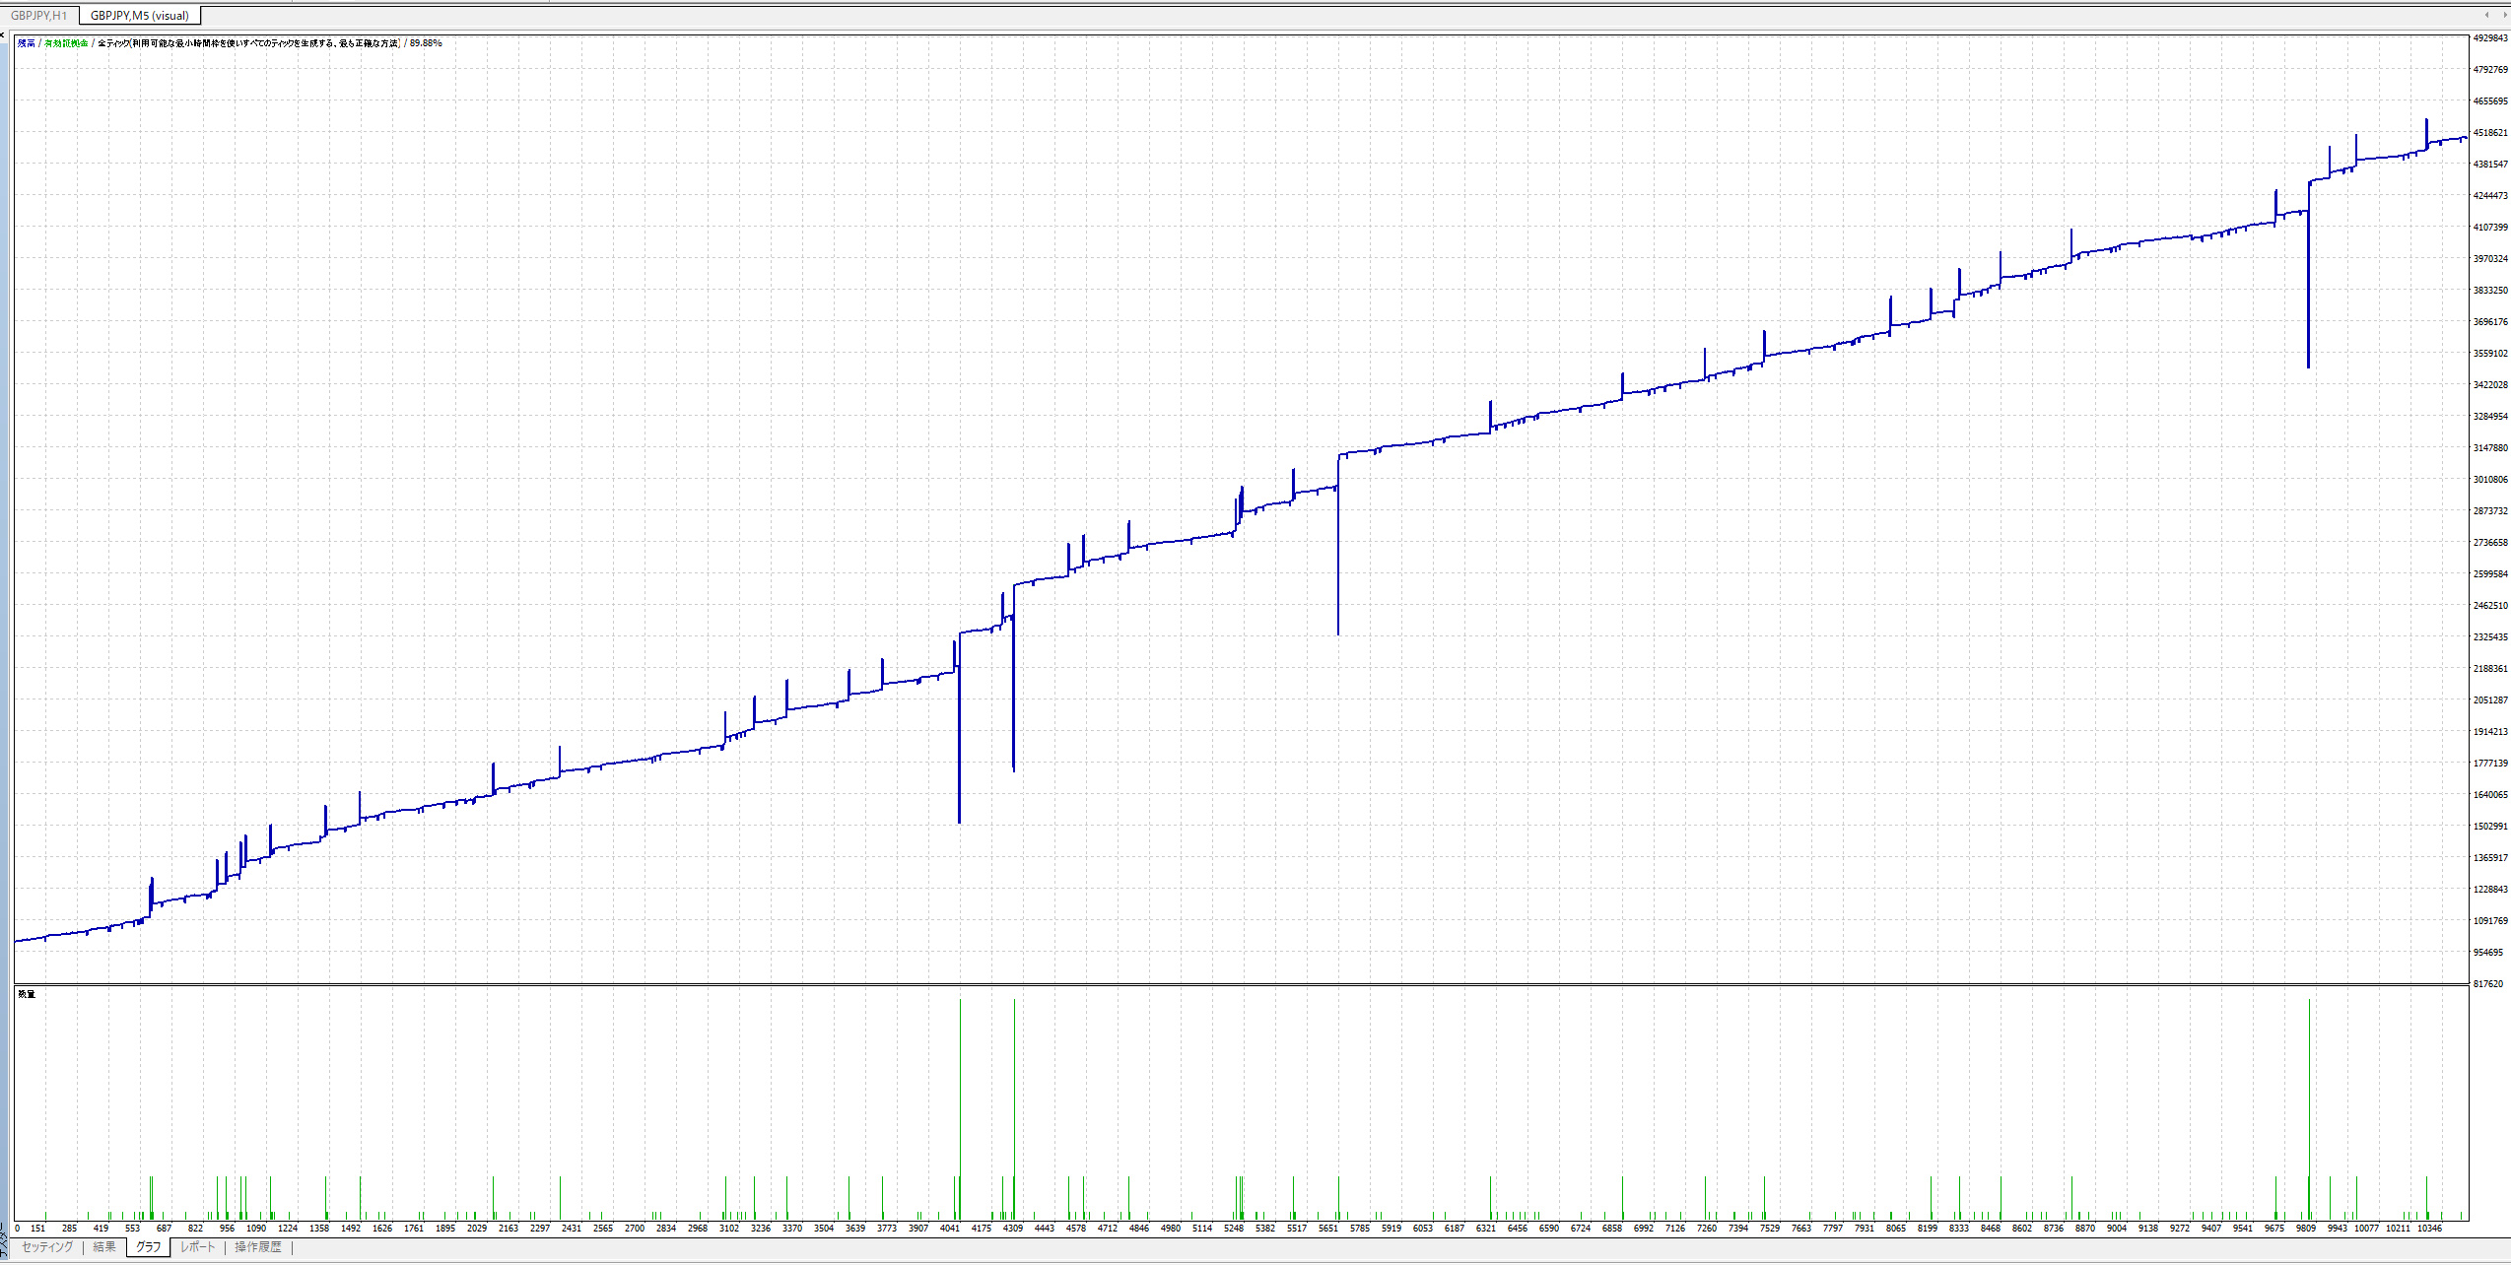Close the tester panel with the small X
Image resolution: width=2511 pixels, height=1265 pixels.
(4, 35)
